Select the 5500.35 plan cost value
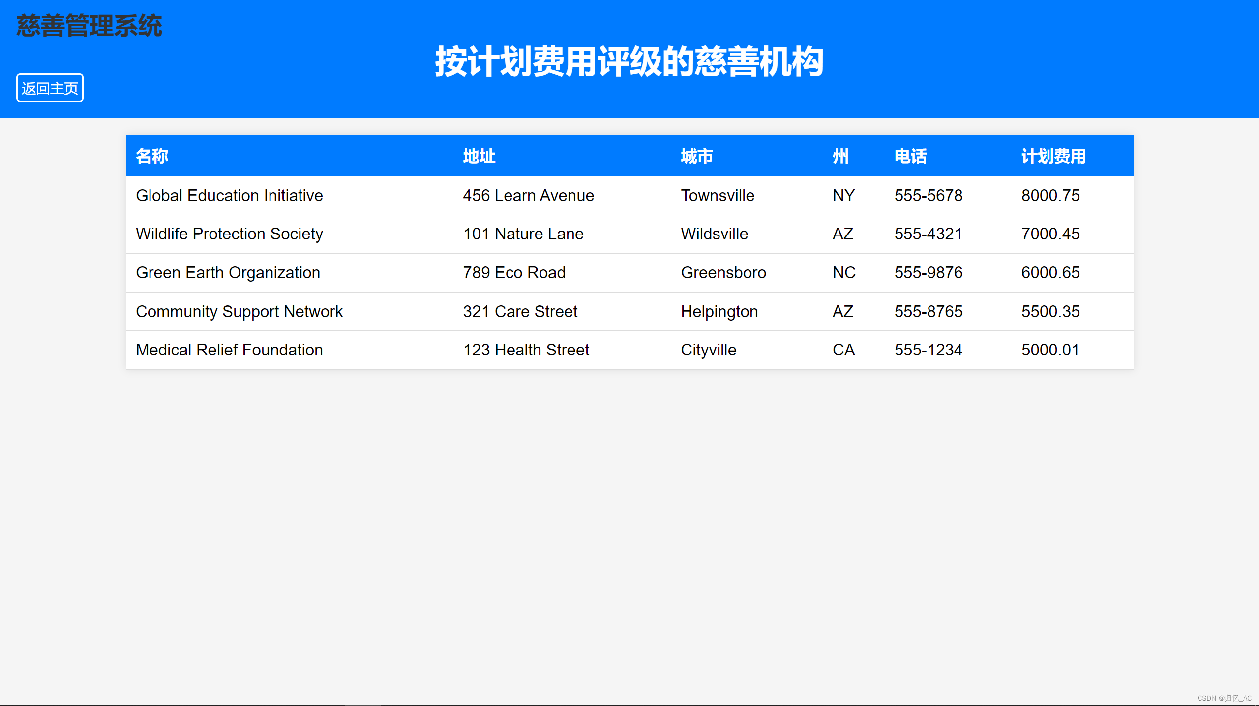The image size is (1259, 706). tap(1050, 311)
